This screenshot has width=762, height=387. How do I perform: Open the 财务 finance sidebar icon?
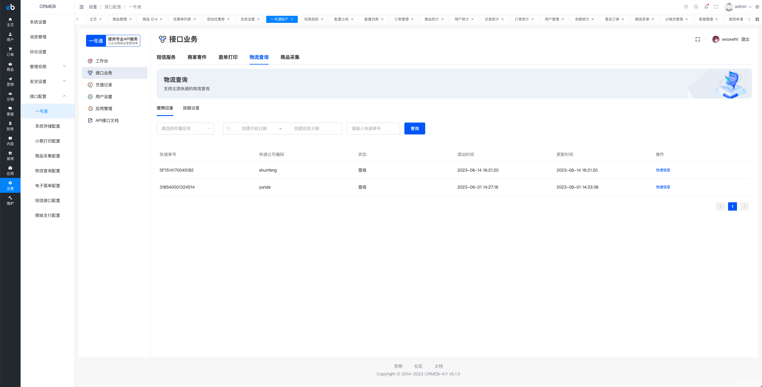tap(10, 126)
